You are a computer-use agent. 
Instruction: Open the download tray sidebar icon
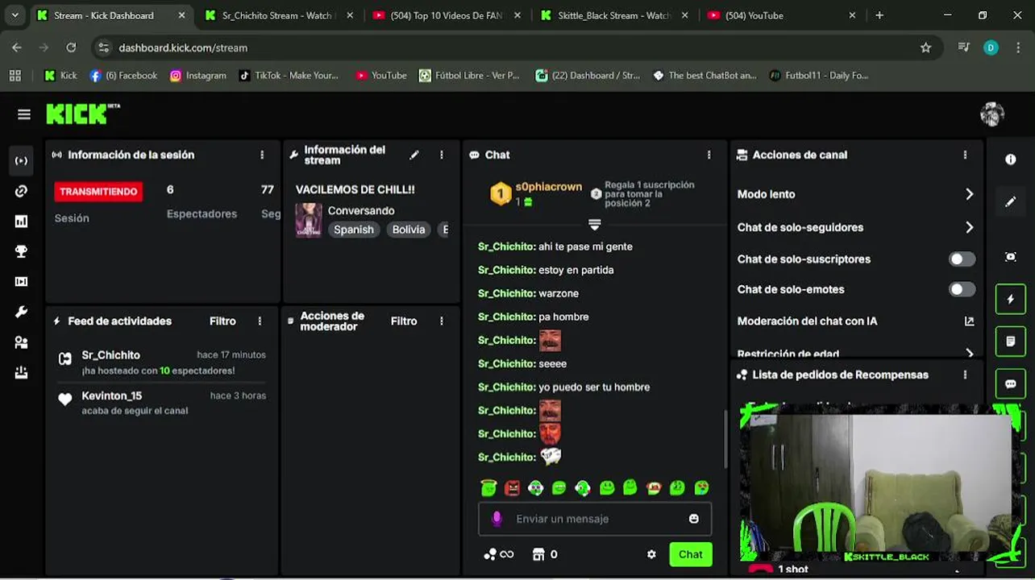(x=22, y=372)
